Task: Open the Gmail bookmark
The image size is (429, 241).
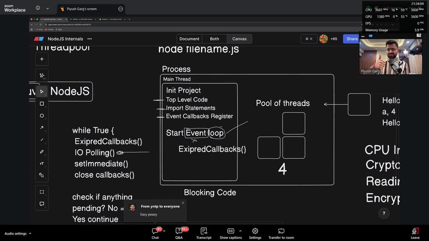Action: pyautogui.click(x=39, y=29)
